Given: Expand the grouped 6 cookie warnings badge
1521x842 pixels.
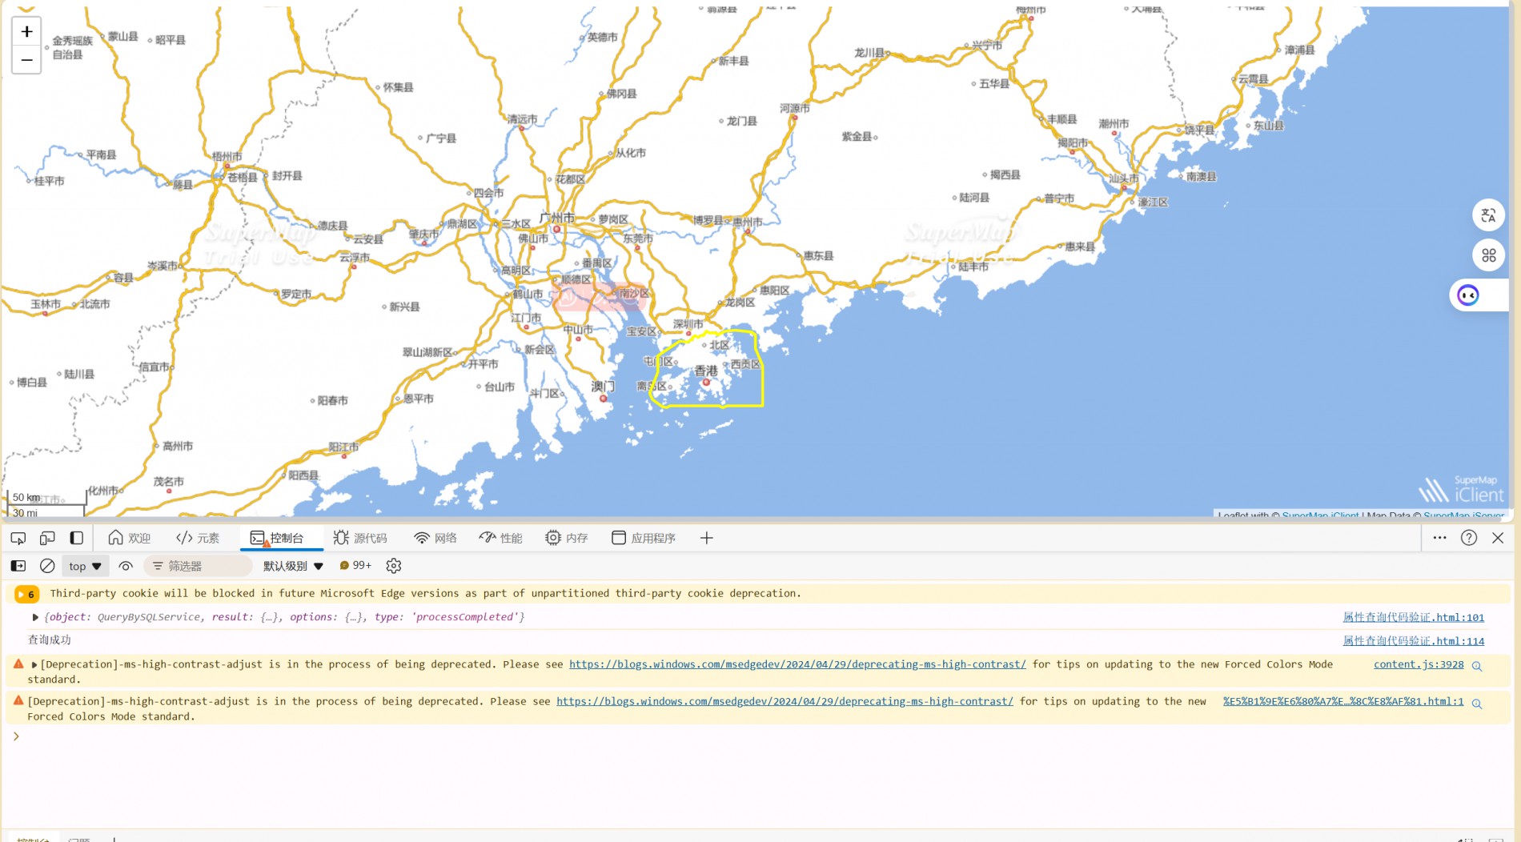Looking at the screenshot, I should coord(27,594).
